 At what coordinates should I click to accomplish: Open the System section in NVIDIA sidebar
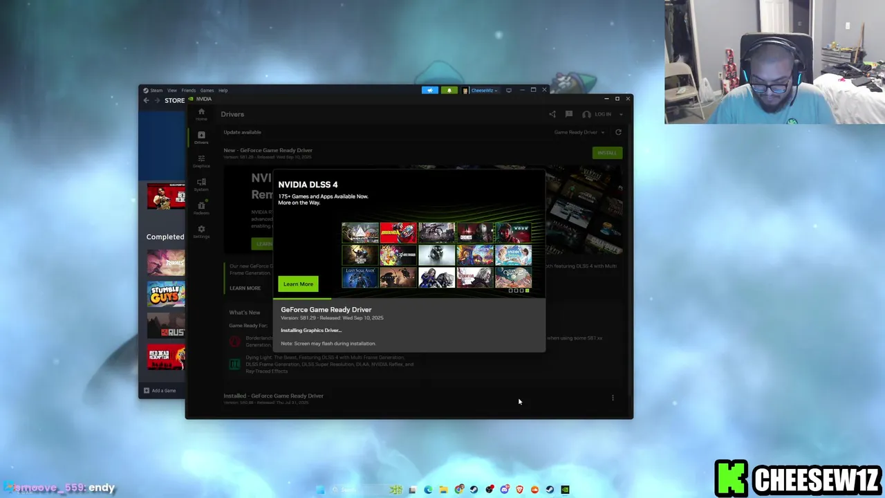coord(201,184)
